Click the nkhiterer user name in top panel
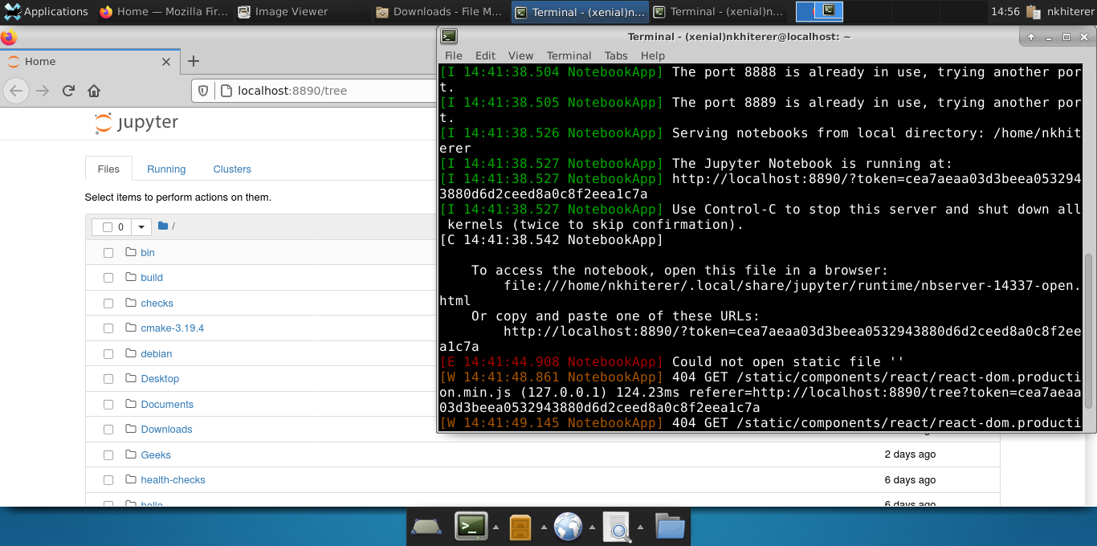The height and width of the screenshot is (546, 1097). [1070, 12]
